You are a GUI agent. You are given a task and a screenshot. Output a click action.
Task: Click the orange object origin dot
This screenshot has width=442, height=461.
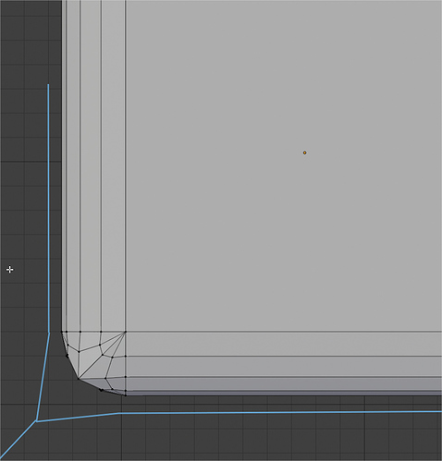[x=304, y=152]
